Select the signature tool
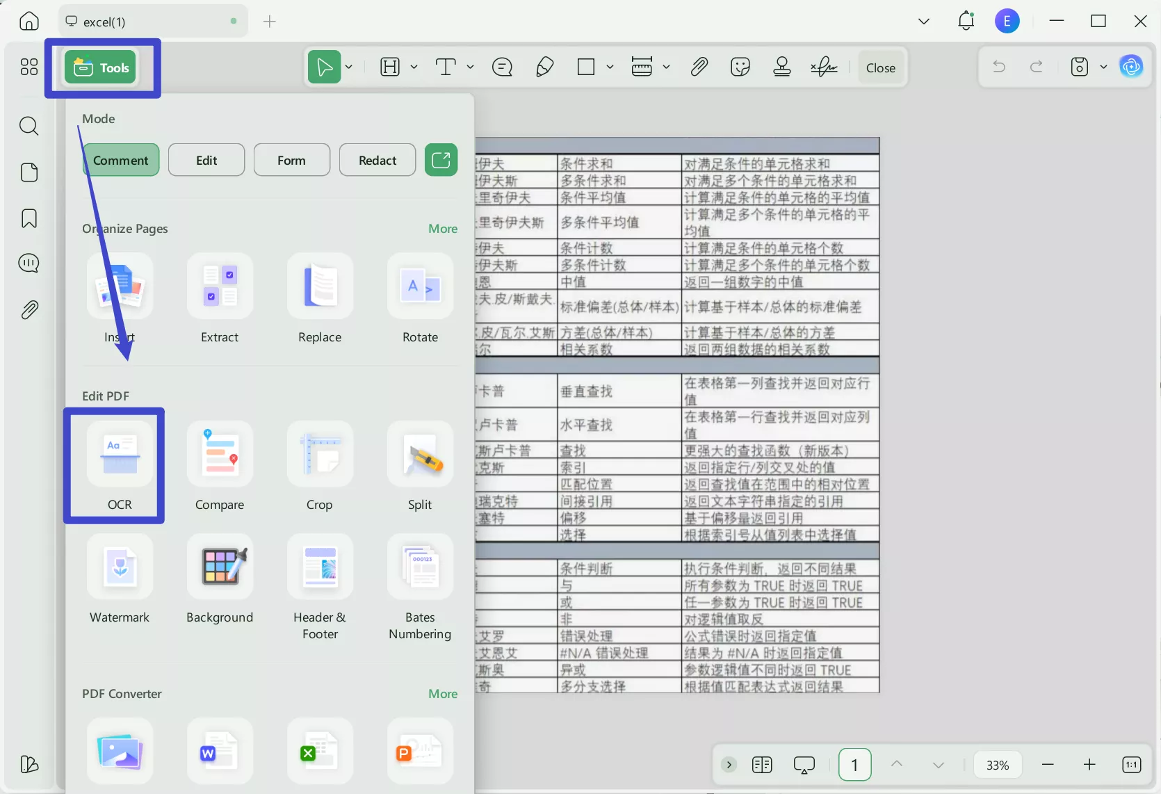The height and width of the screenshot is (794, 1161). point(824,67)
